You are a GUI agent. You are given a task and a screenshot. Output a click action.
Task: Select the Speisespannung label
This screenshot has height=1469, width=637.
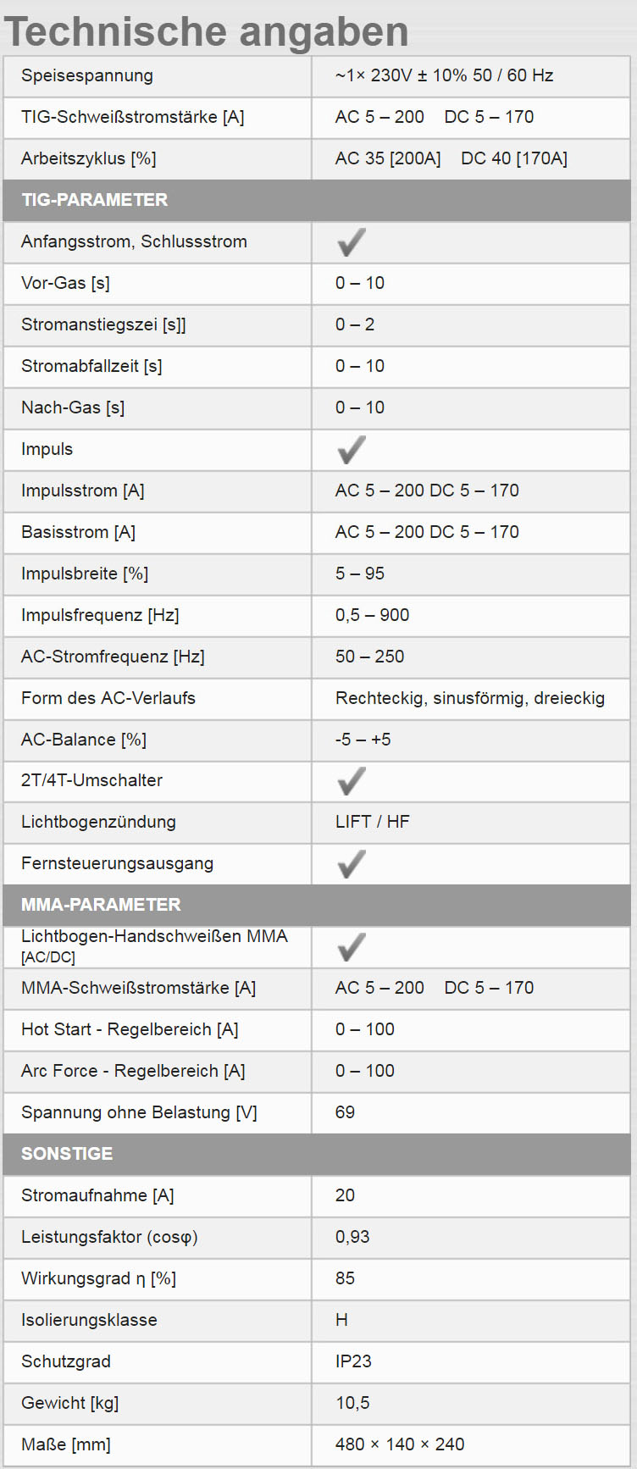point(87,75)
